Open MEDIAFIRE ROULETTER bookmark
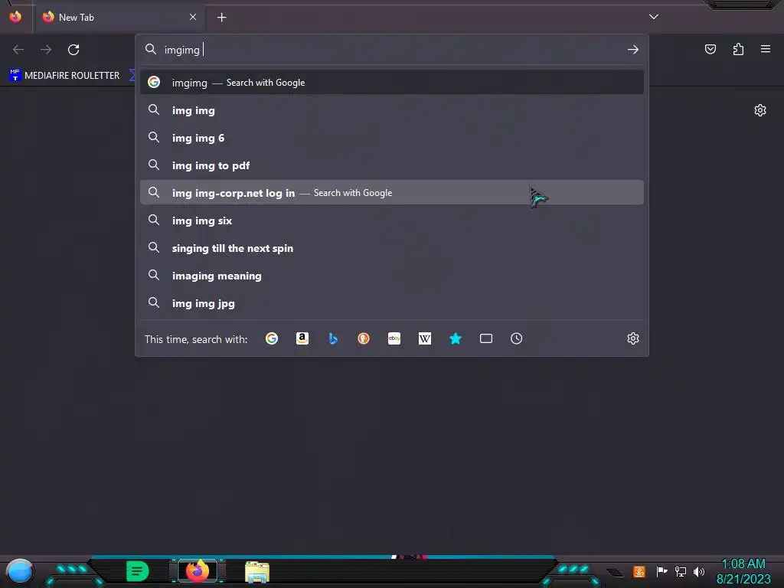This screenshot has height=588, width=784. point(64,76)
